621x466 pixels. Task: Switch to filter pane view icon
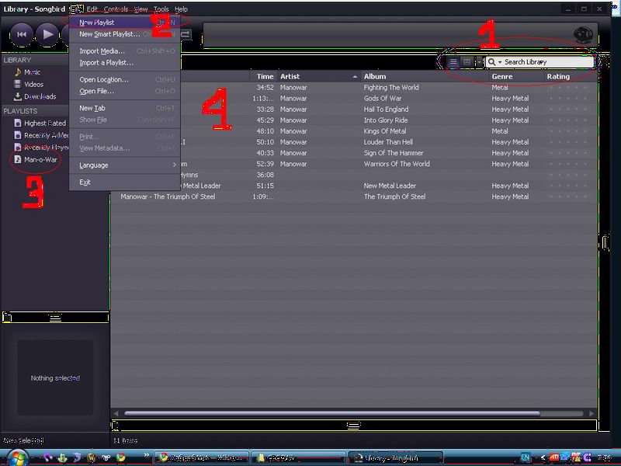click(467, 62)
